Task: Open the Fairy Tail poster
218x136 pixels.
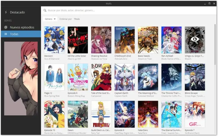Action: click(x=101, y=114)
